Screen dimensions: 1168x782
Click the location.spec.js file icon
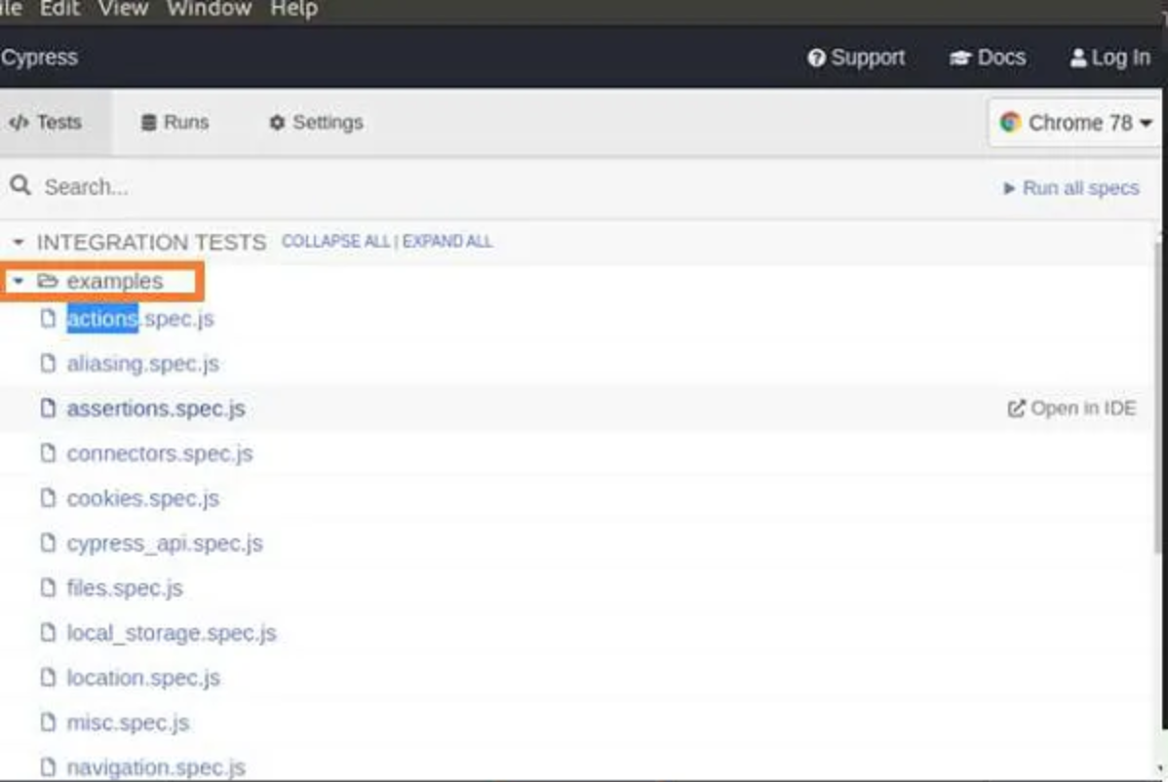pos(48,677)
